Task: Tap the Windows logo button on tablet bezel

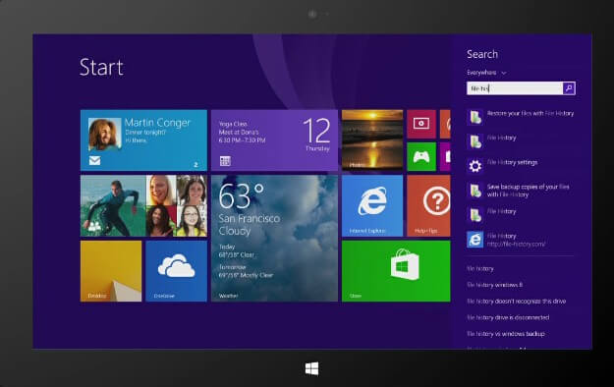Action: tap(311, 368)
